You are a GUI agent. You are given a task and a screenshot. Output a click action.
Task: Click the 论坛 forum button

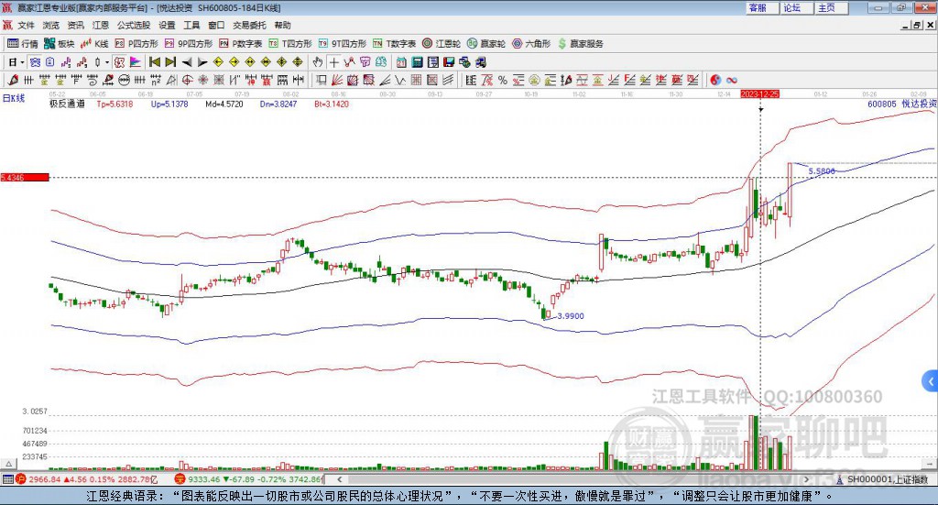(x=796, y=7)
